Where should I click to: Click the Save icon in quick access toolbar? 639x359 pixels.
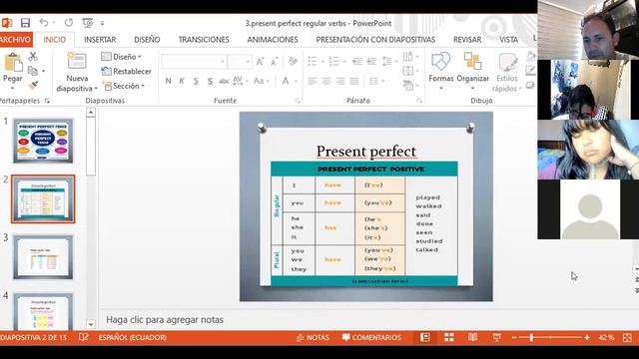25,22
